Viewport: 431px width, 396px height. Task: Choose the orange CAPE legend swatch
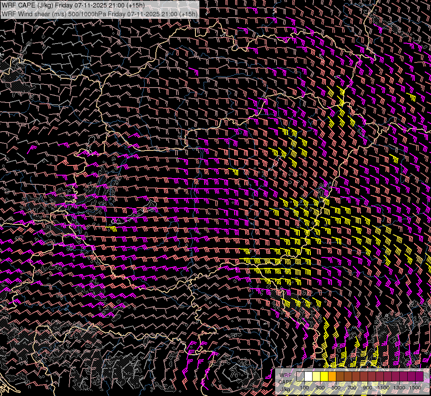(332, 377)
